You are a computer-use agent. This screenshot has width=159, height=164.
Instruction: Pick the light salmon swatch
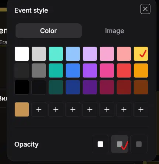[124, 54]
